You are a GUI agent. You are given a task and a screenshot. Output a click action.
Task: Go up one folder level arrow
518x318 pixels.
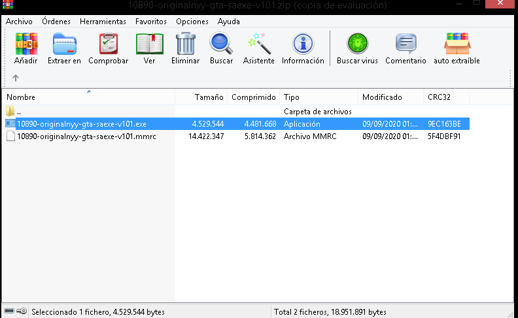[16, 78]
